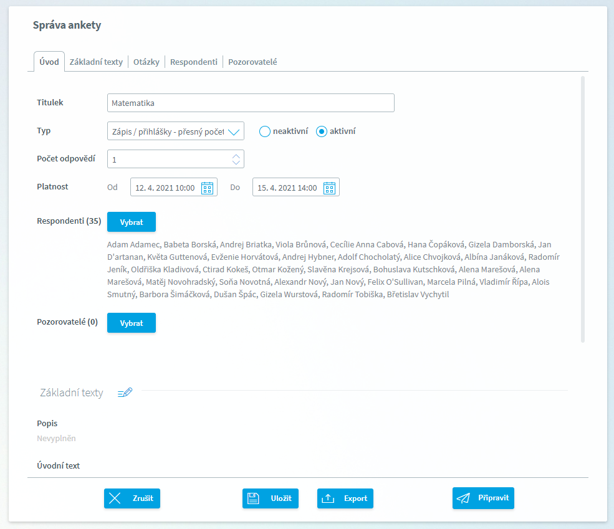Click the Připravit button label
Viewport: 614px width, 529px height.
(494, 498)
